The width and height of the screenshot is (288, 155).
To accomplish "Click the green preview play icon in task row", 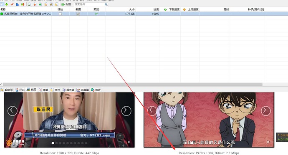I will [96, 14].
